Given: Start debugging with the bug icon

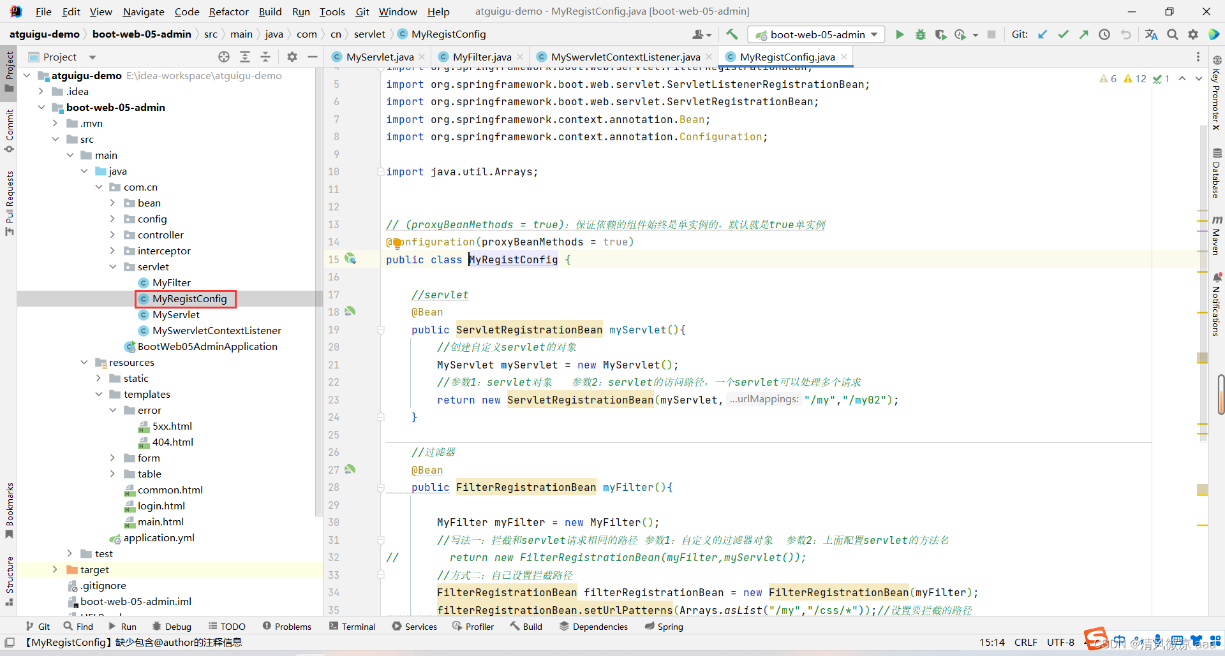Looking at the screenshot, I should coord(920,34).
